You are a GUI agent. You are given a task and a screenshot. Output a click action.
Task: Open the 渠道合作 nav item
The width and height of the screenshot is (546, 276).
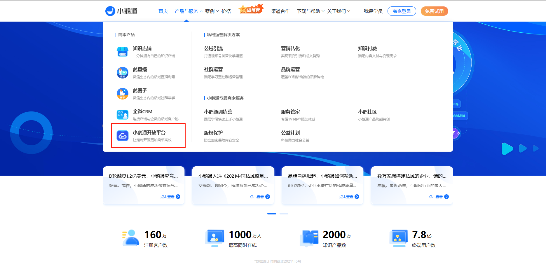click(x=280, y=11)
